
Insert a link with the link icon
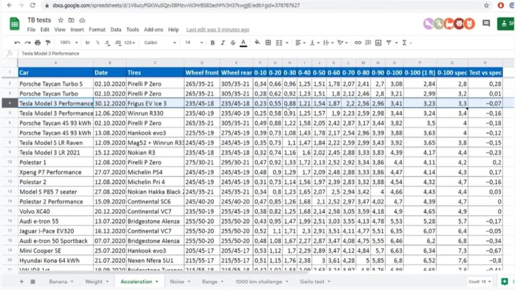pos(358,43)
